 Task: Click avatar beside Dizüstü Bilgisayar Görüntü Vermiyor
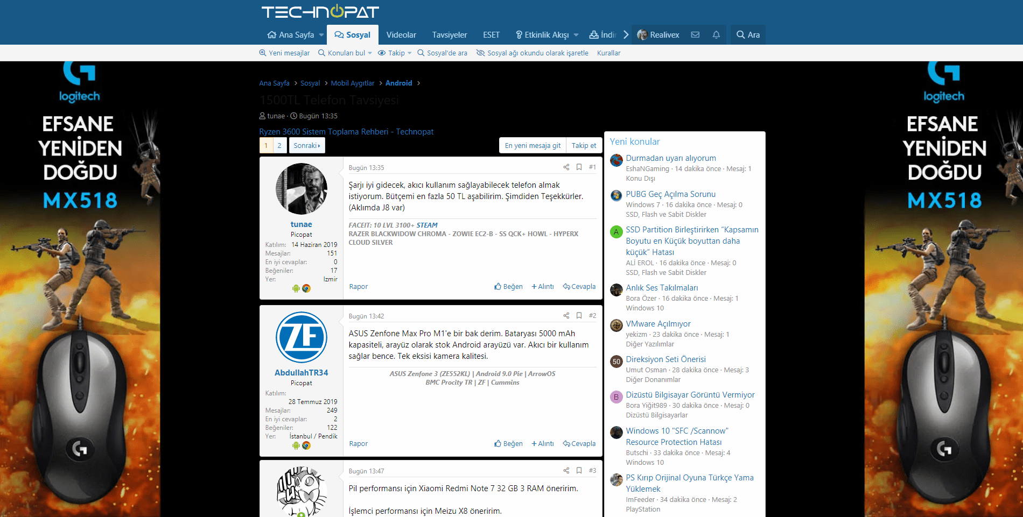tap(616, 397)
